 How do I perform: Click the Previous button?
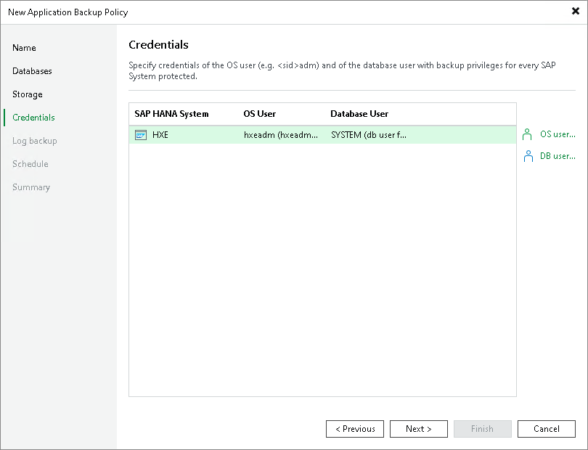(x=355, y=428)
